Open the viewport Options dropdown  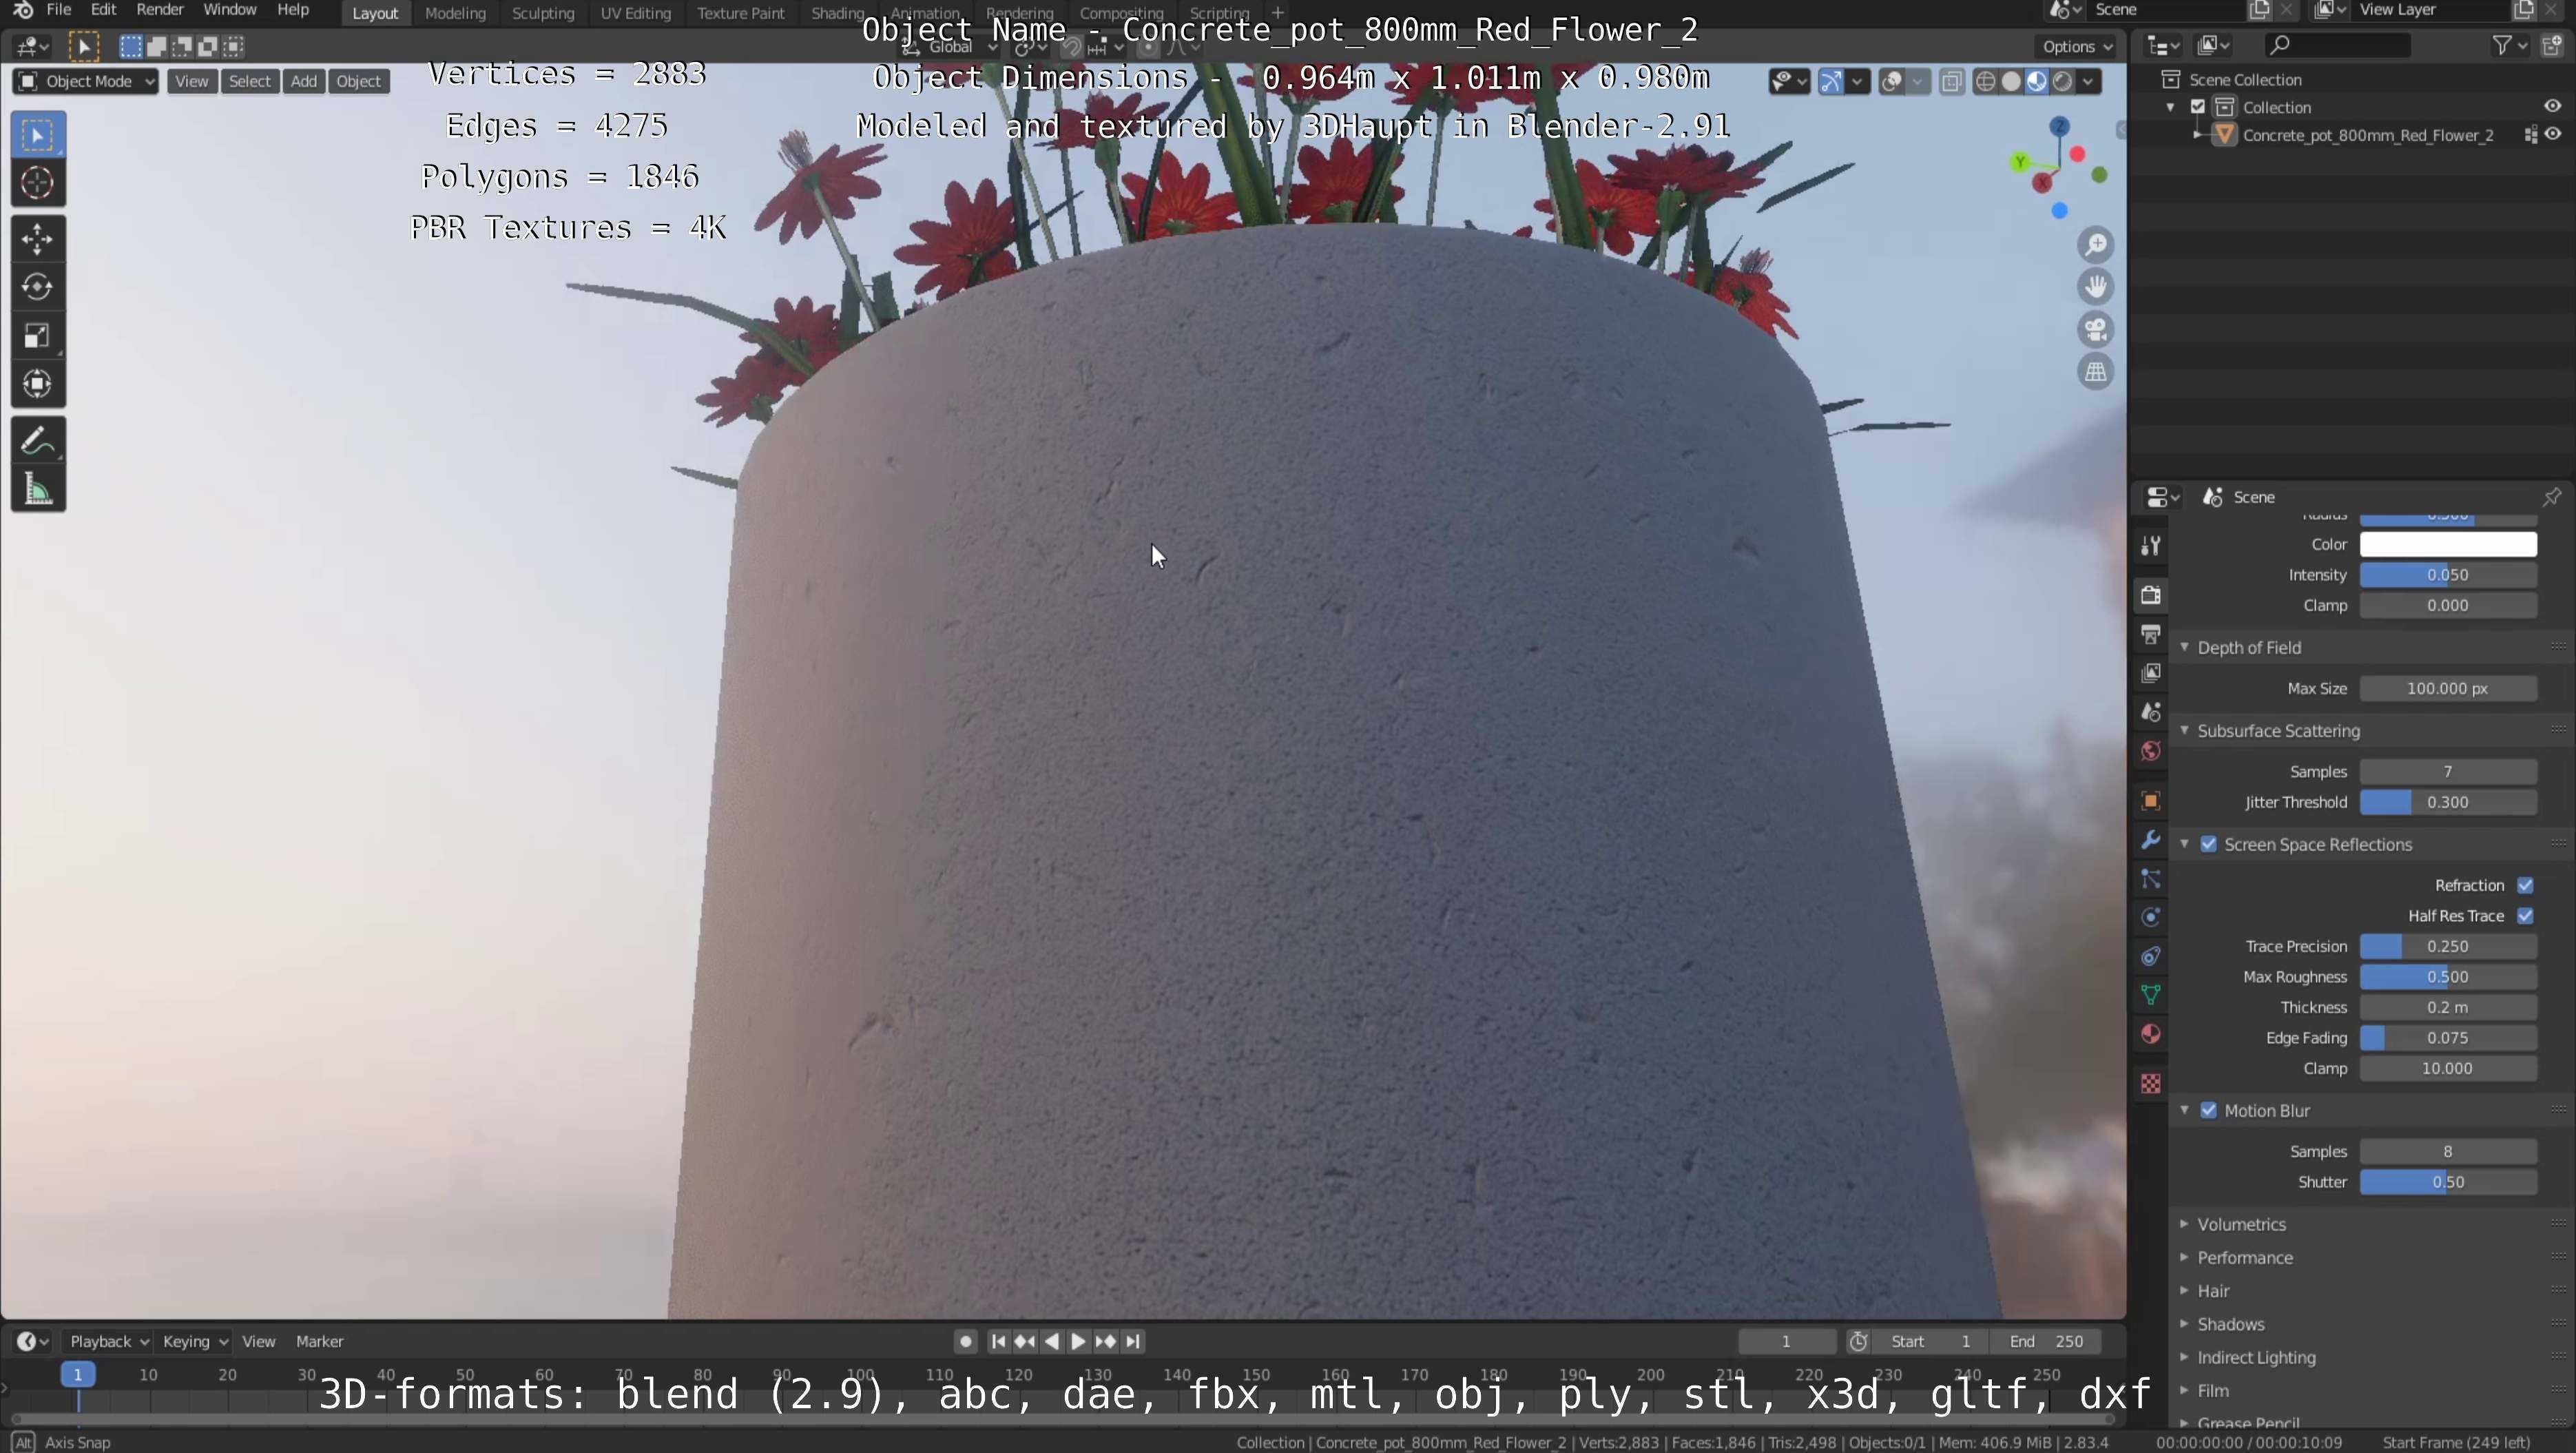pos(2077,46)
